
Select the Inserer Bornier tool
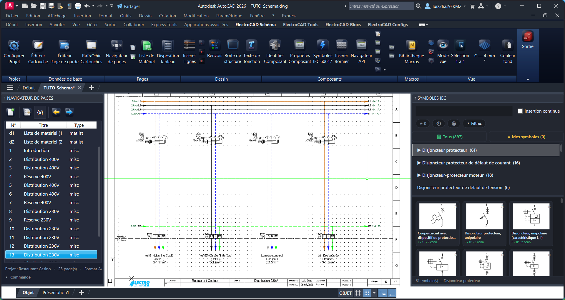coord(341,52)
